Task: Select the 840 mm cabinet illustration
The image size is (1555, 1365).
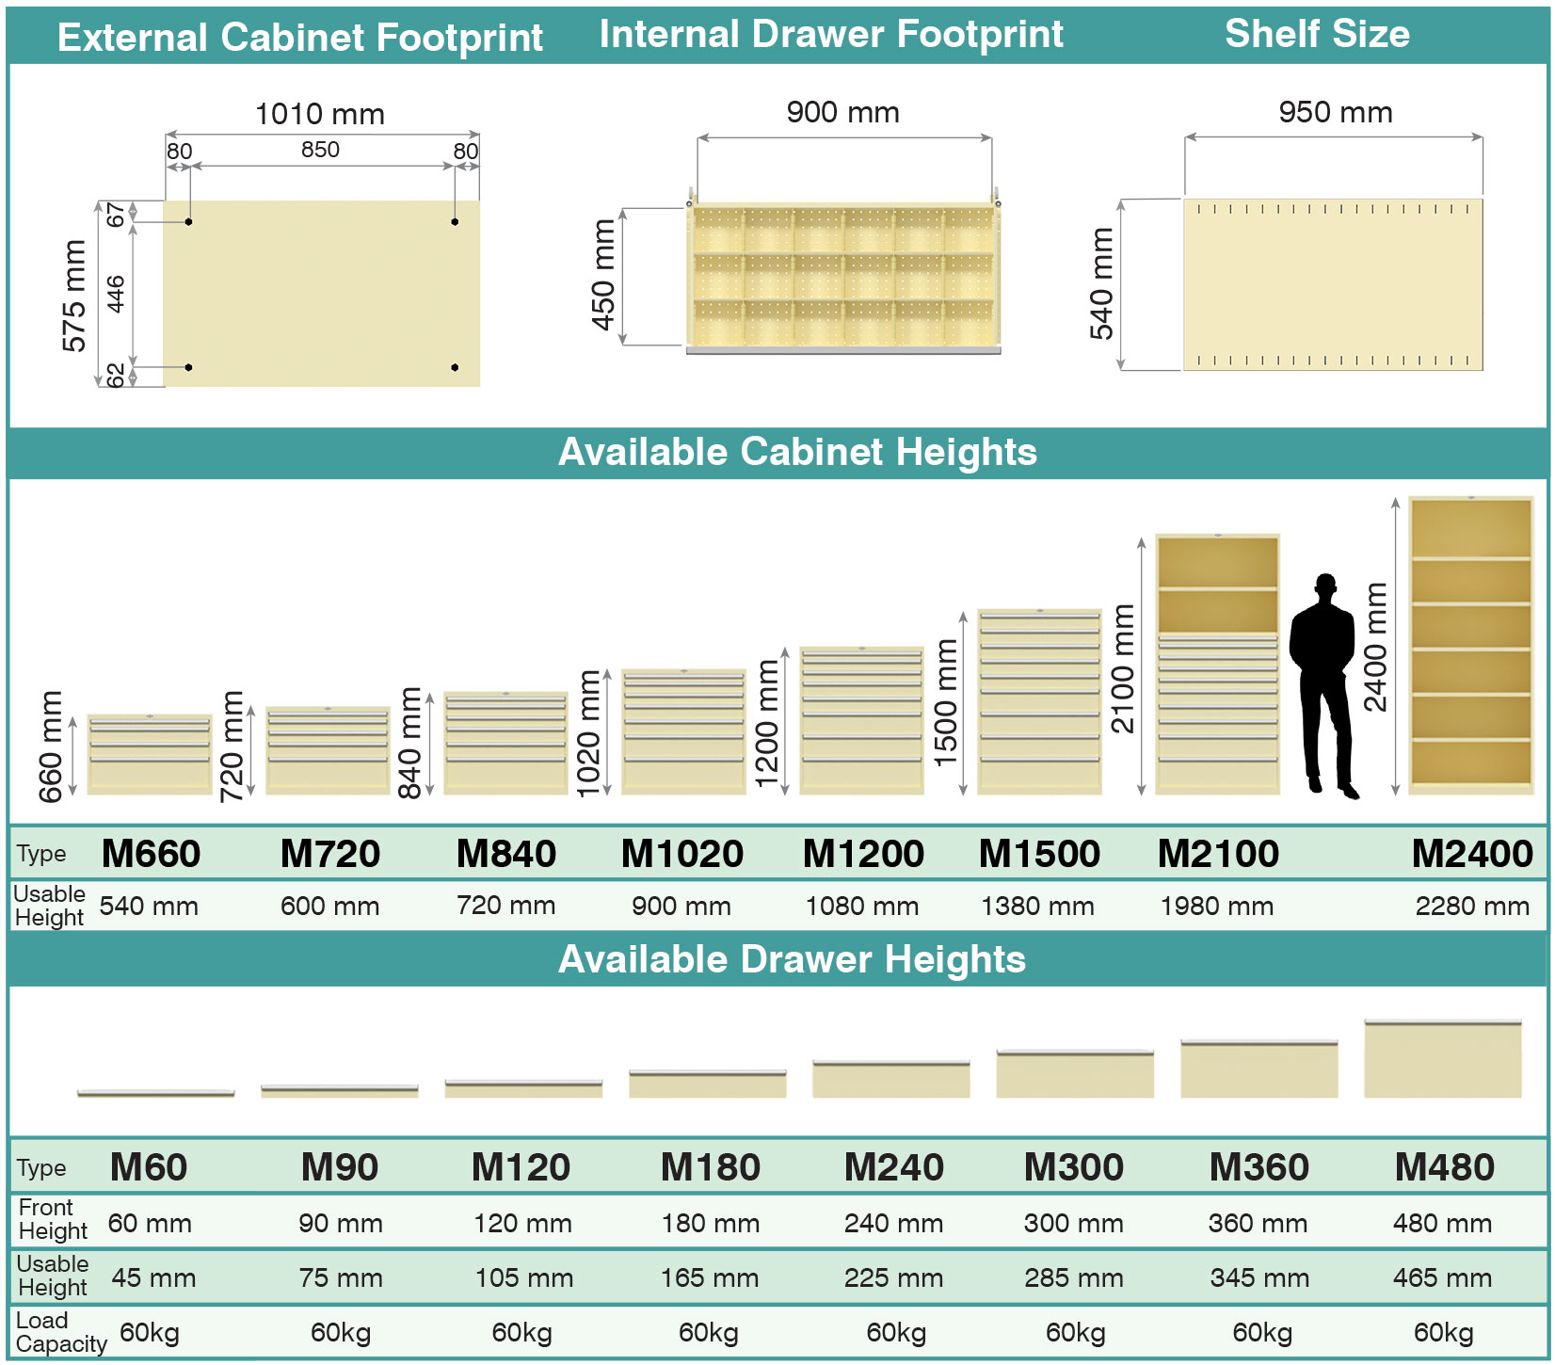Action: [505, 743]
